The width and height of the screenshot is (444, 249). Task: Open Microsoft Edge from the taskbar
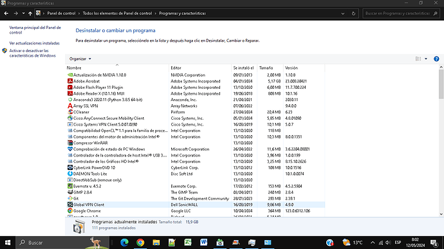coord(124,243)
